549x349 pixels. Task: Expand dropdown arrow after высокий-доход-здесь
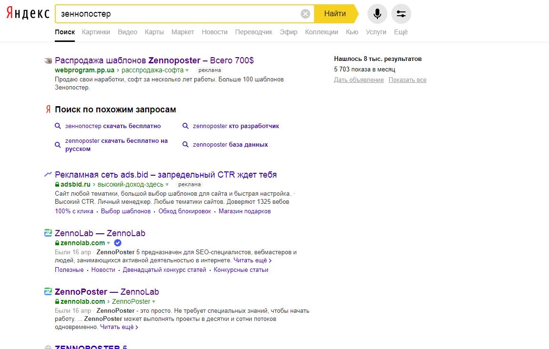point(167,185)
